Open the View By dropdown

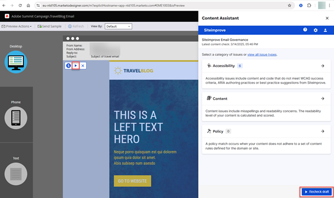pyautogui.click(x=118, y=26)
